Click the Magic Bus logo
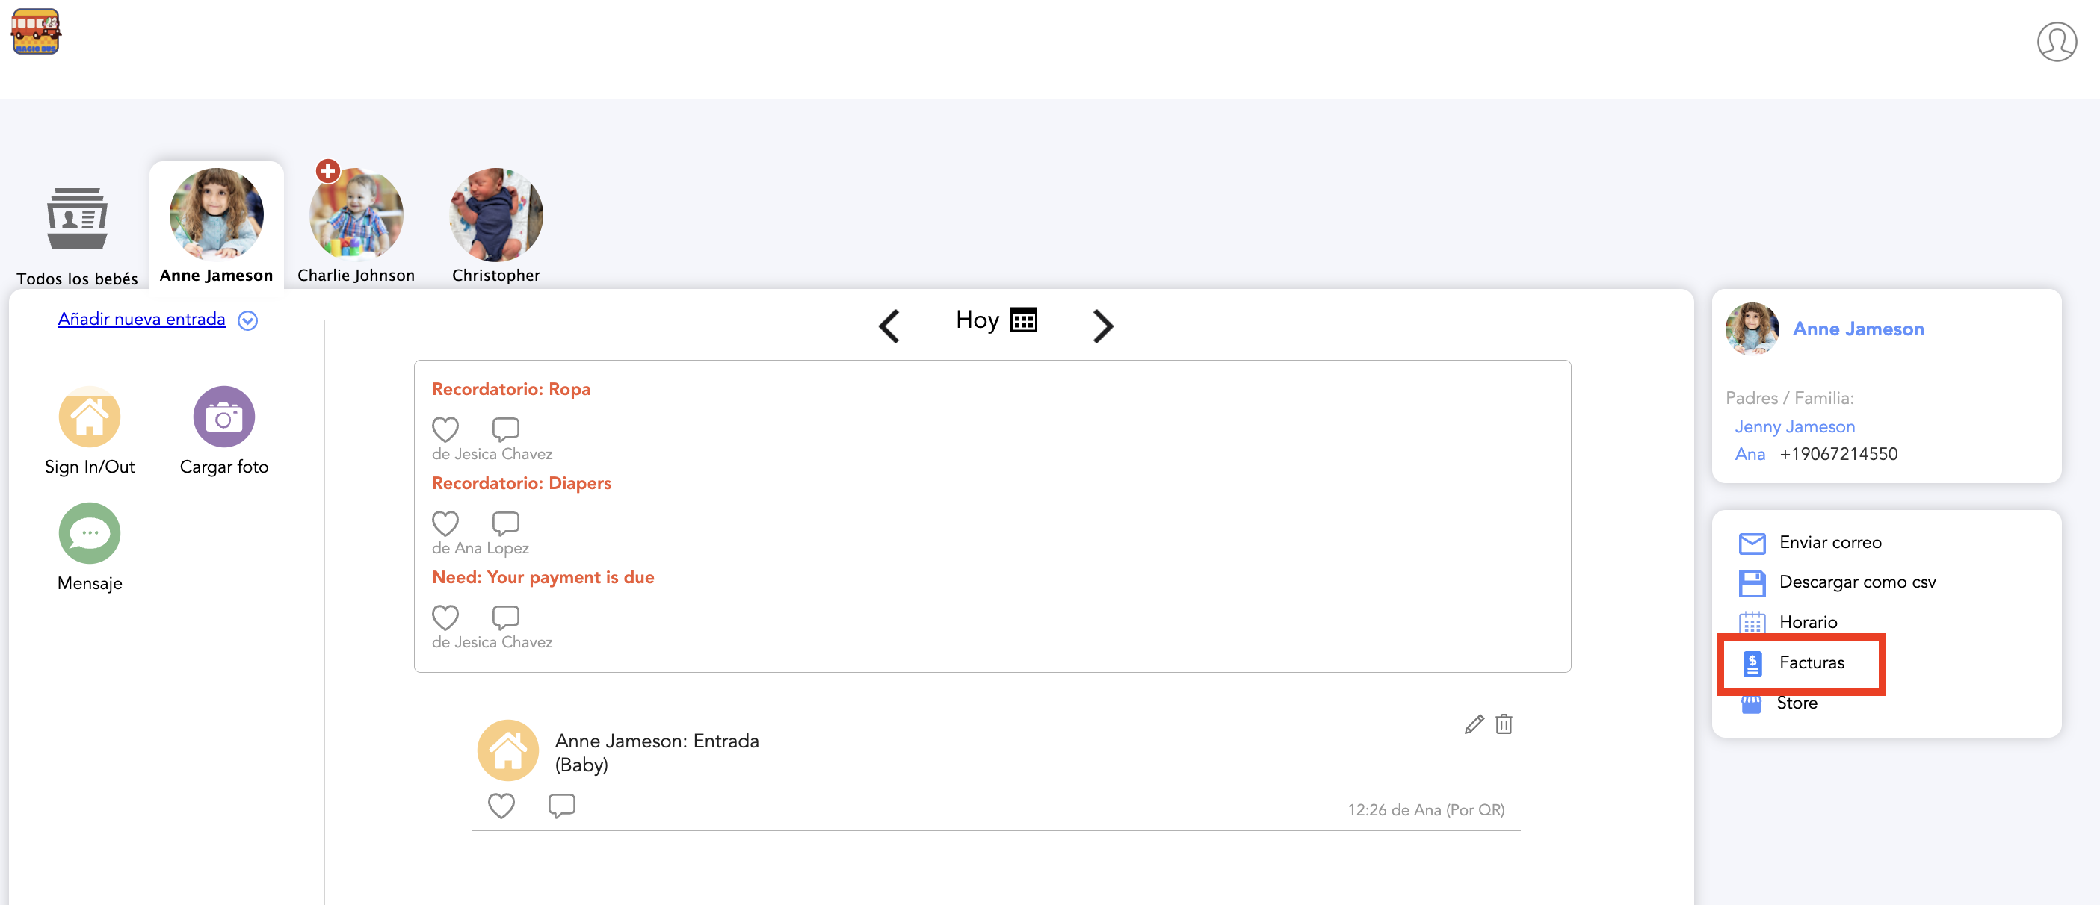This screenshot has height=905, width=2100. [x=36, y=33]
